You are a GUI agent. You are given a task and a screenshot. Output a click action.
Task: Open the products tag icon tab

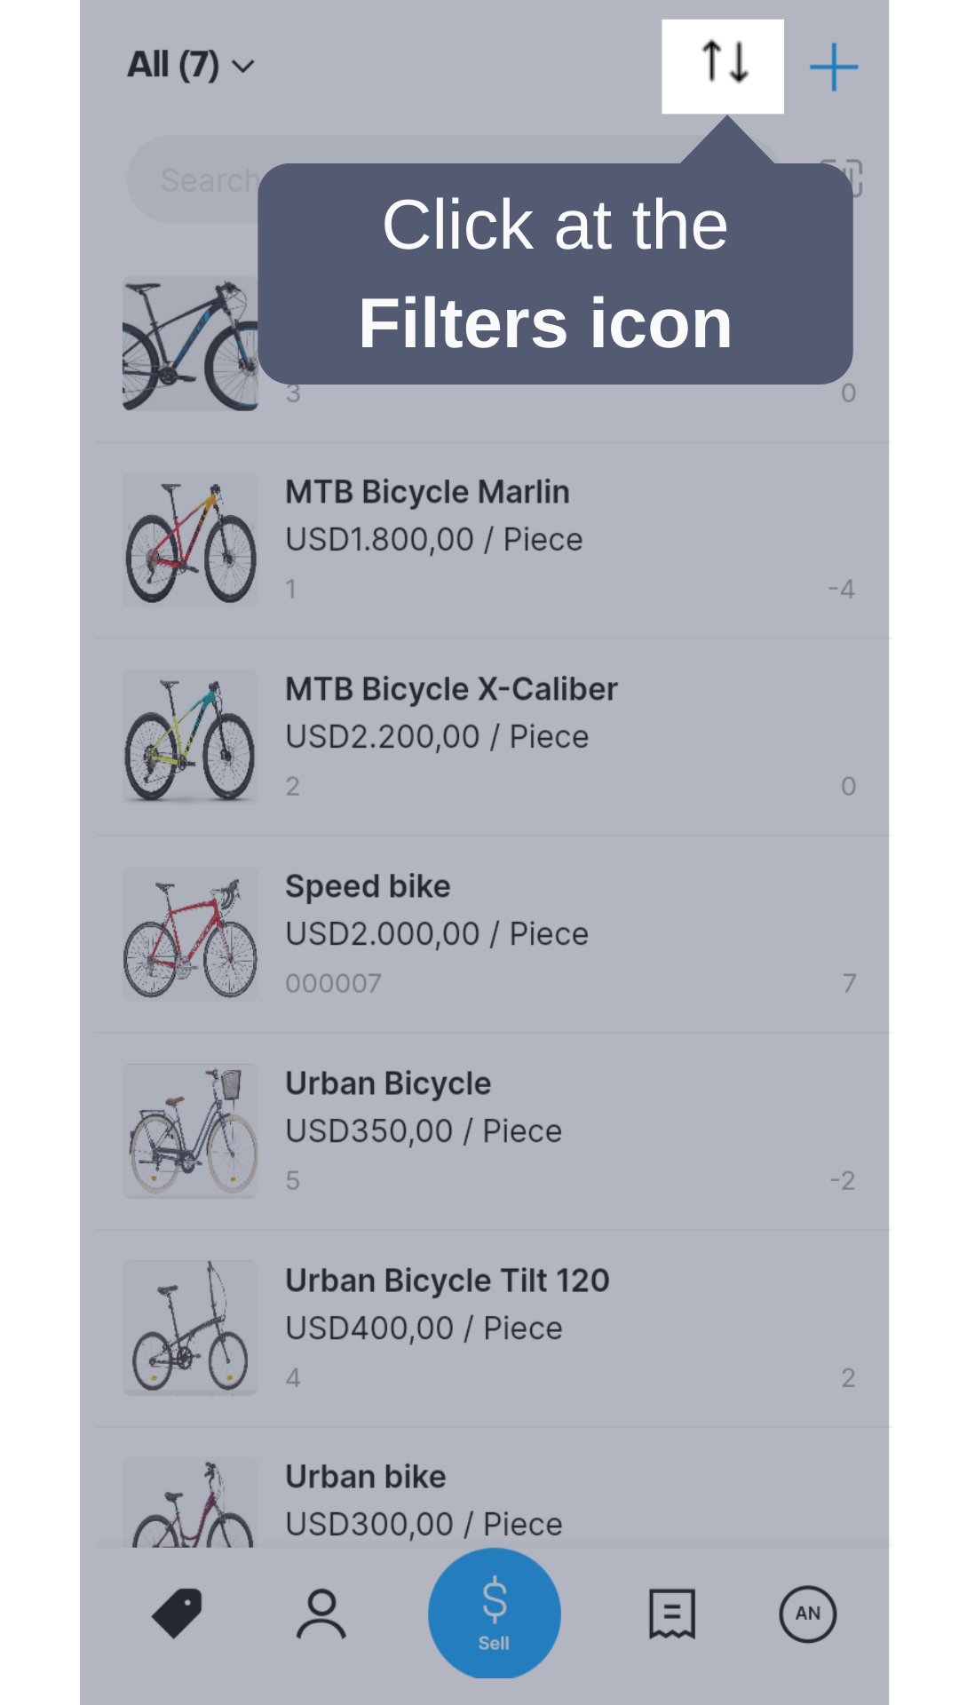coord(177,1613)
